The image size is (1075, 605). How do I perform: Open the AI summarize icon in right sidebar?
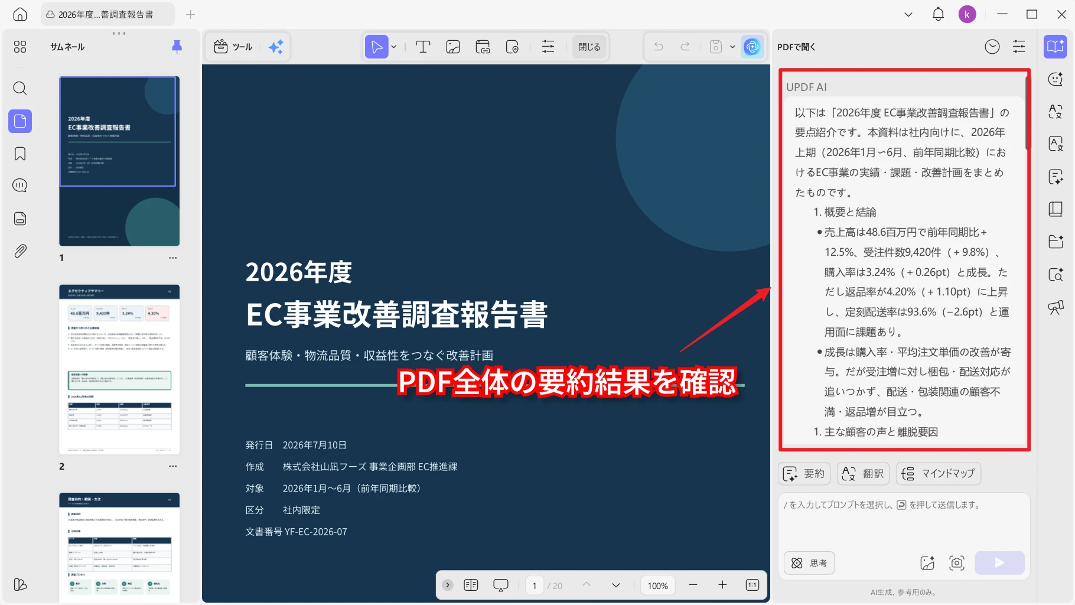[x=1056, y=177]
